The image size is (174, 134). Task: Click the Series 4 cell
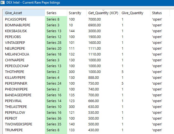pos(53,77)
